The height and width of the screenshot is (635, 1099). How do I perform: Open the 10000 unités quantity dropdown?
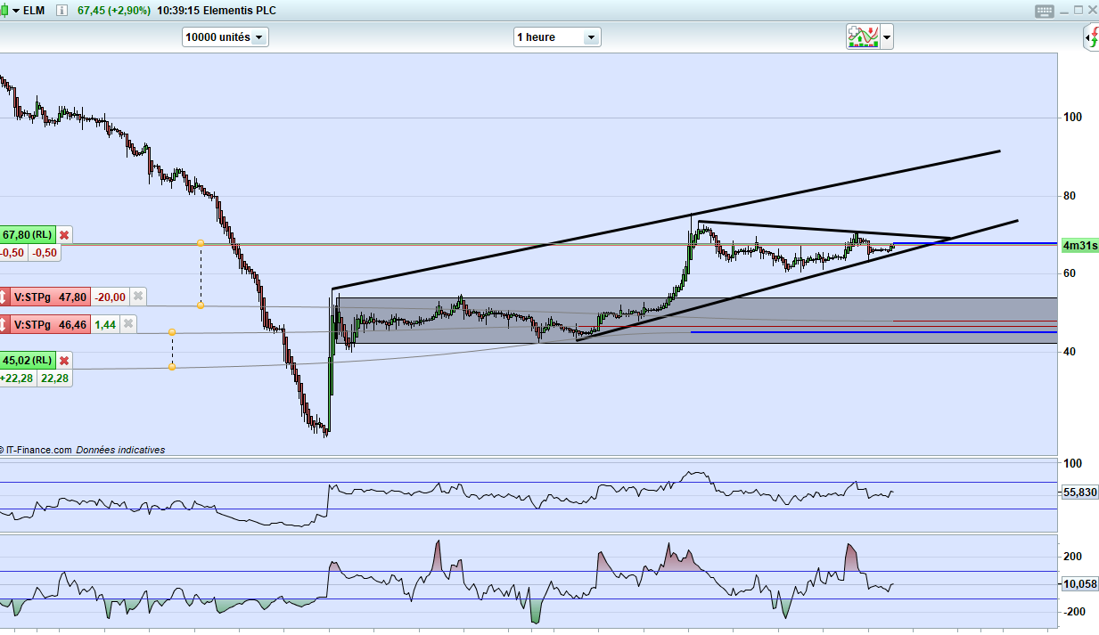coord(225,37)
